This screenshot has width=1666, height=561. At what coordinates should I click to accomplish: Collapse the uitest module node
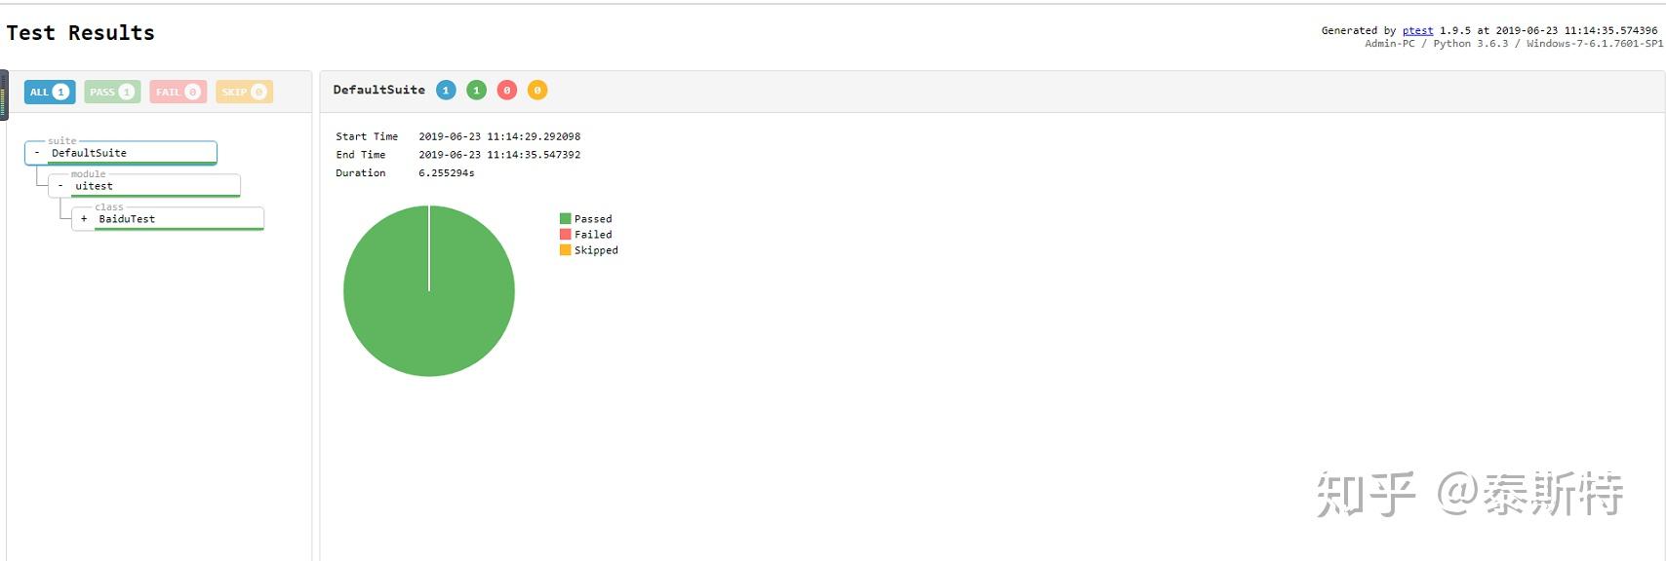(60, 186)
